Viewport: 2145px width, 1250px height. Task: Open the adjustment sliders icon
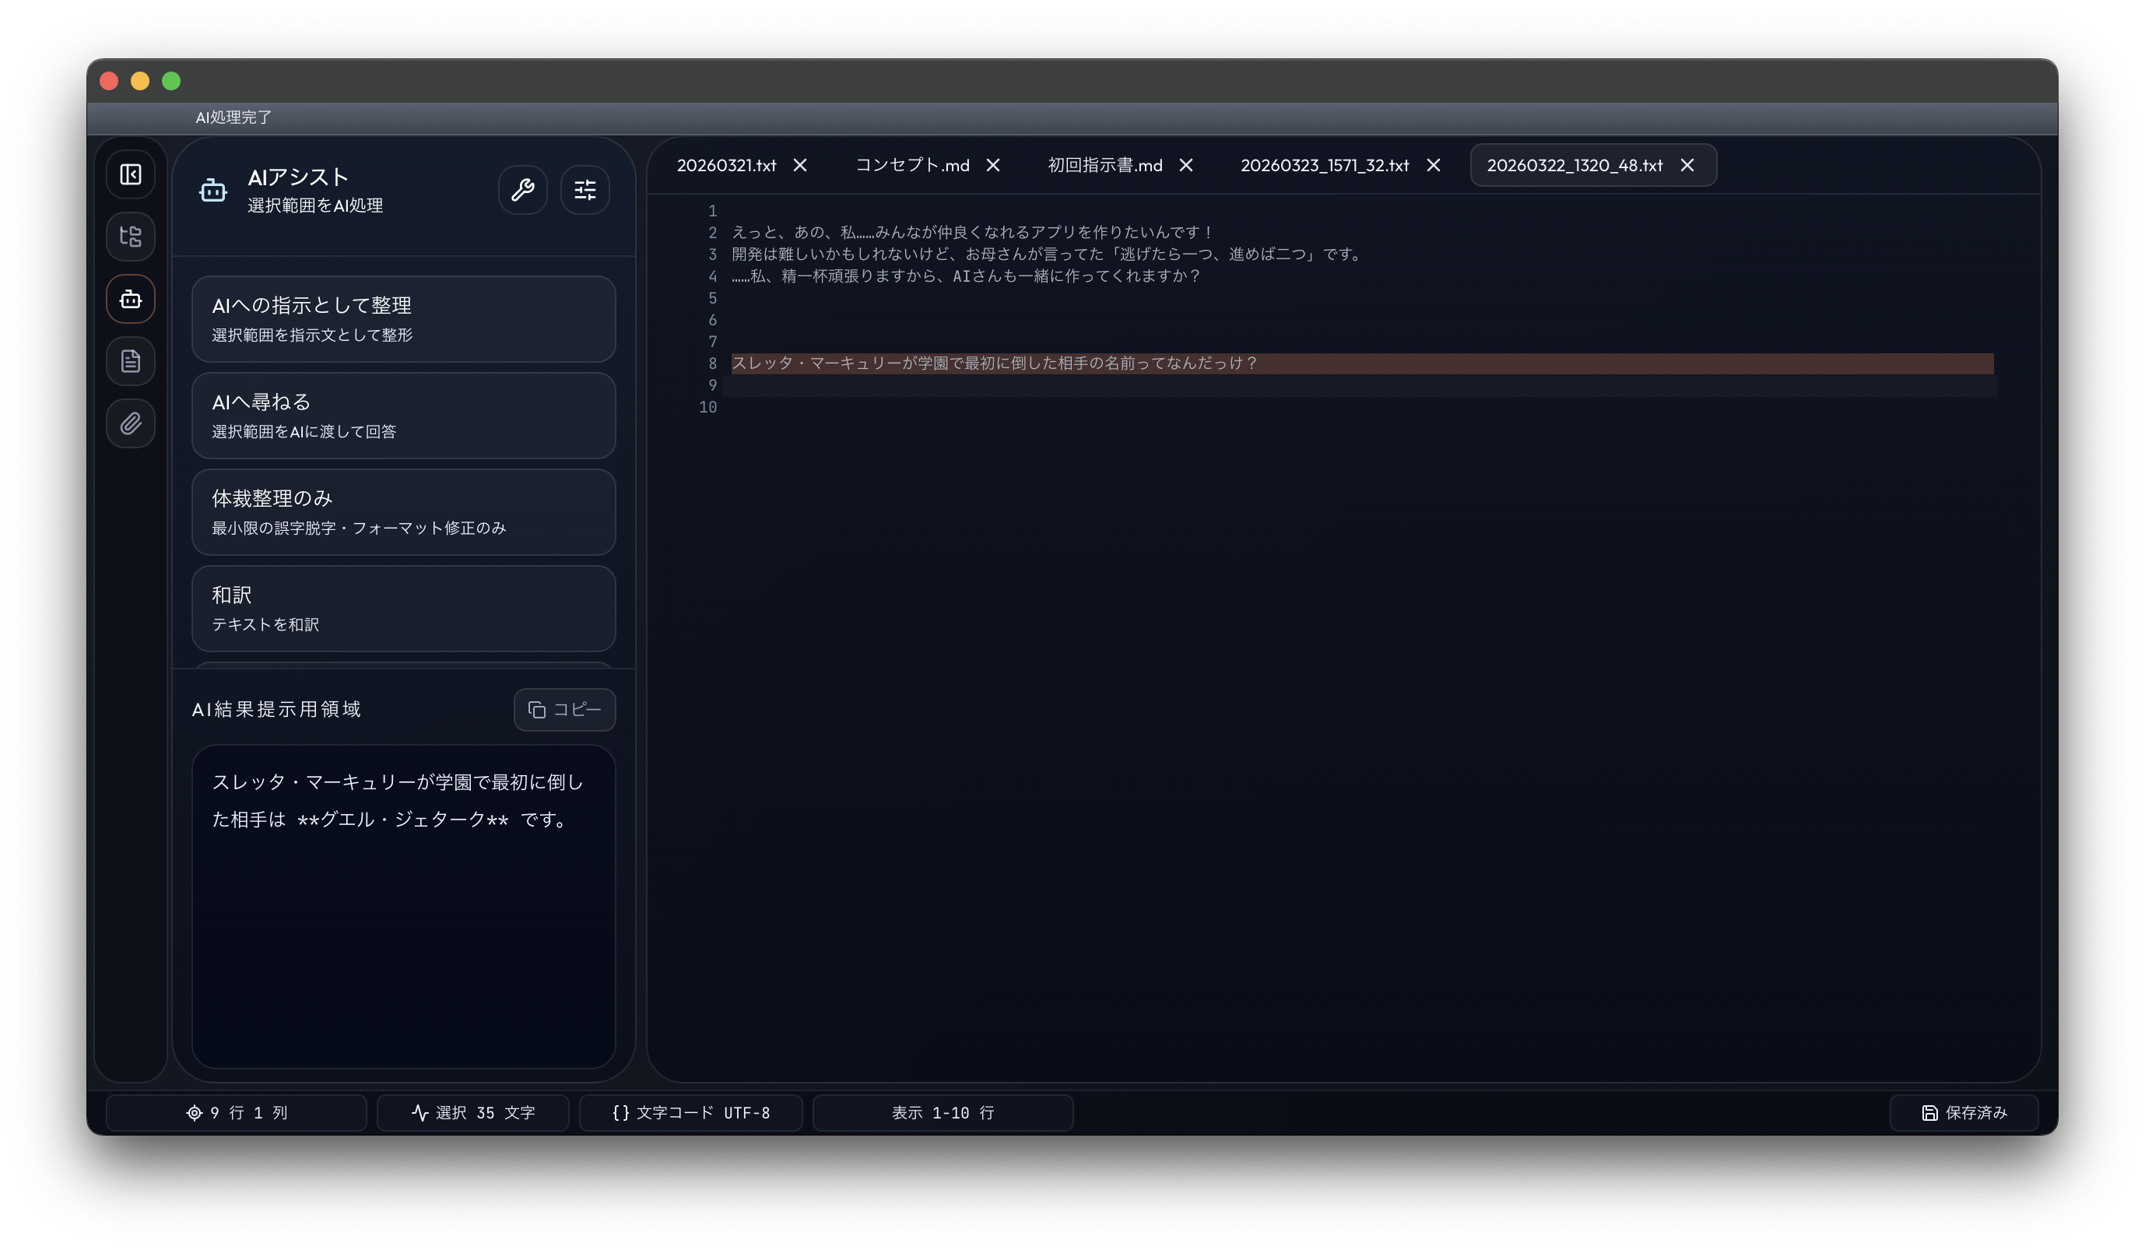(x=585, y=189)
